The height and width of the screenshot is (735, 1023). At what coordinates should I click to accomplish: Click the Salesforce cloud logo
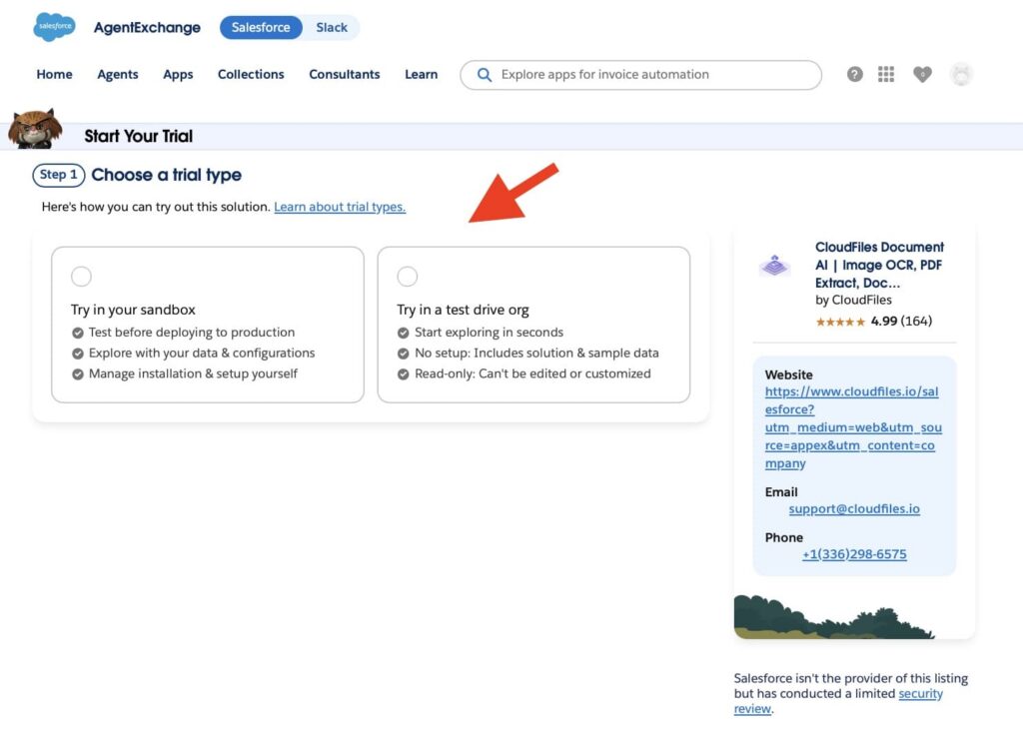coord(54,27)
